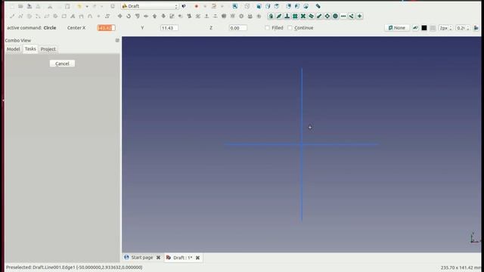The image size is (484, 272).
Task: Select the Draft Rectangle tool
Action: pyautogui.click(x=64, y=16)
